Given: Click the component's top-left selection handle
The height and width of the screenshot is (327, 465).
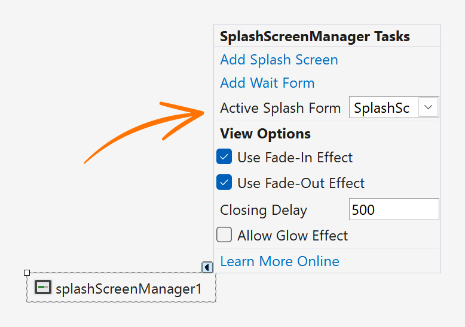Looking at the screenshot, I should (27, 273).
